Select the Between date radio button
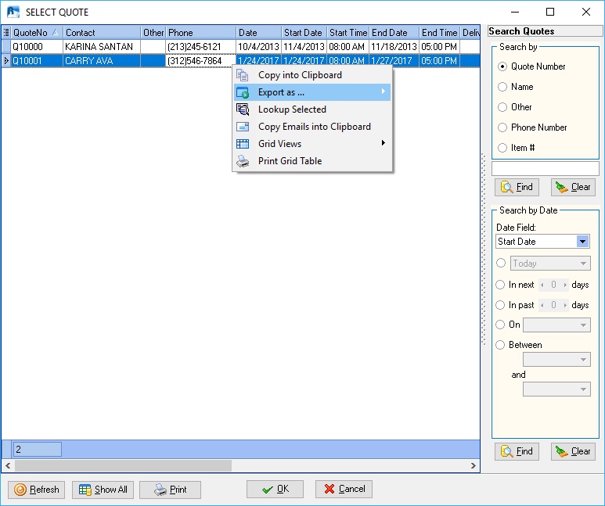Viewport: 605px width, 506px height. pos(501,345)
